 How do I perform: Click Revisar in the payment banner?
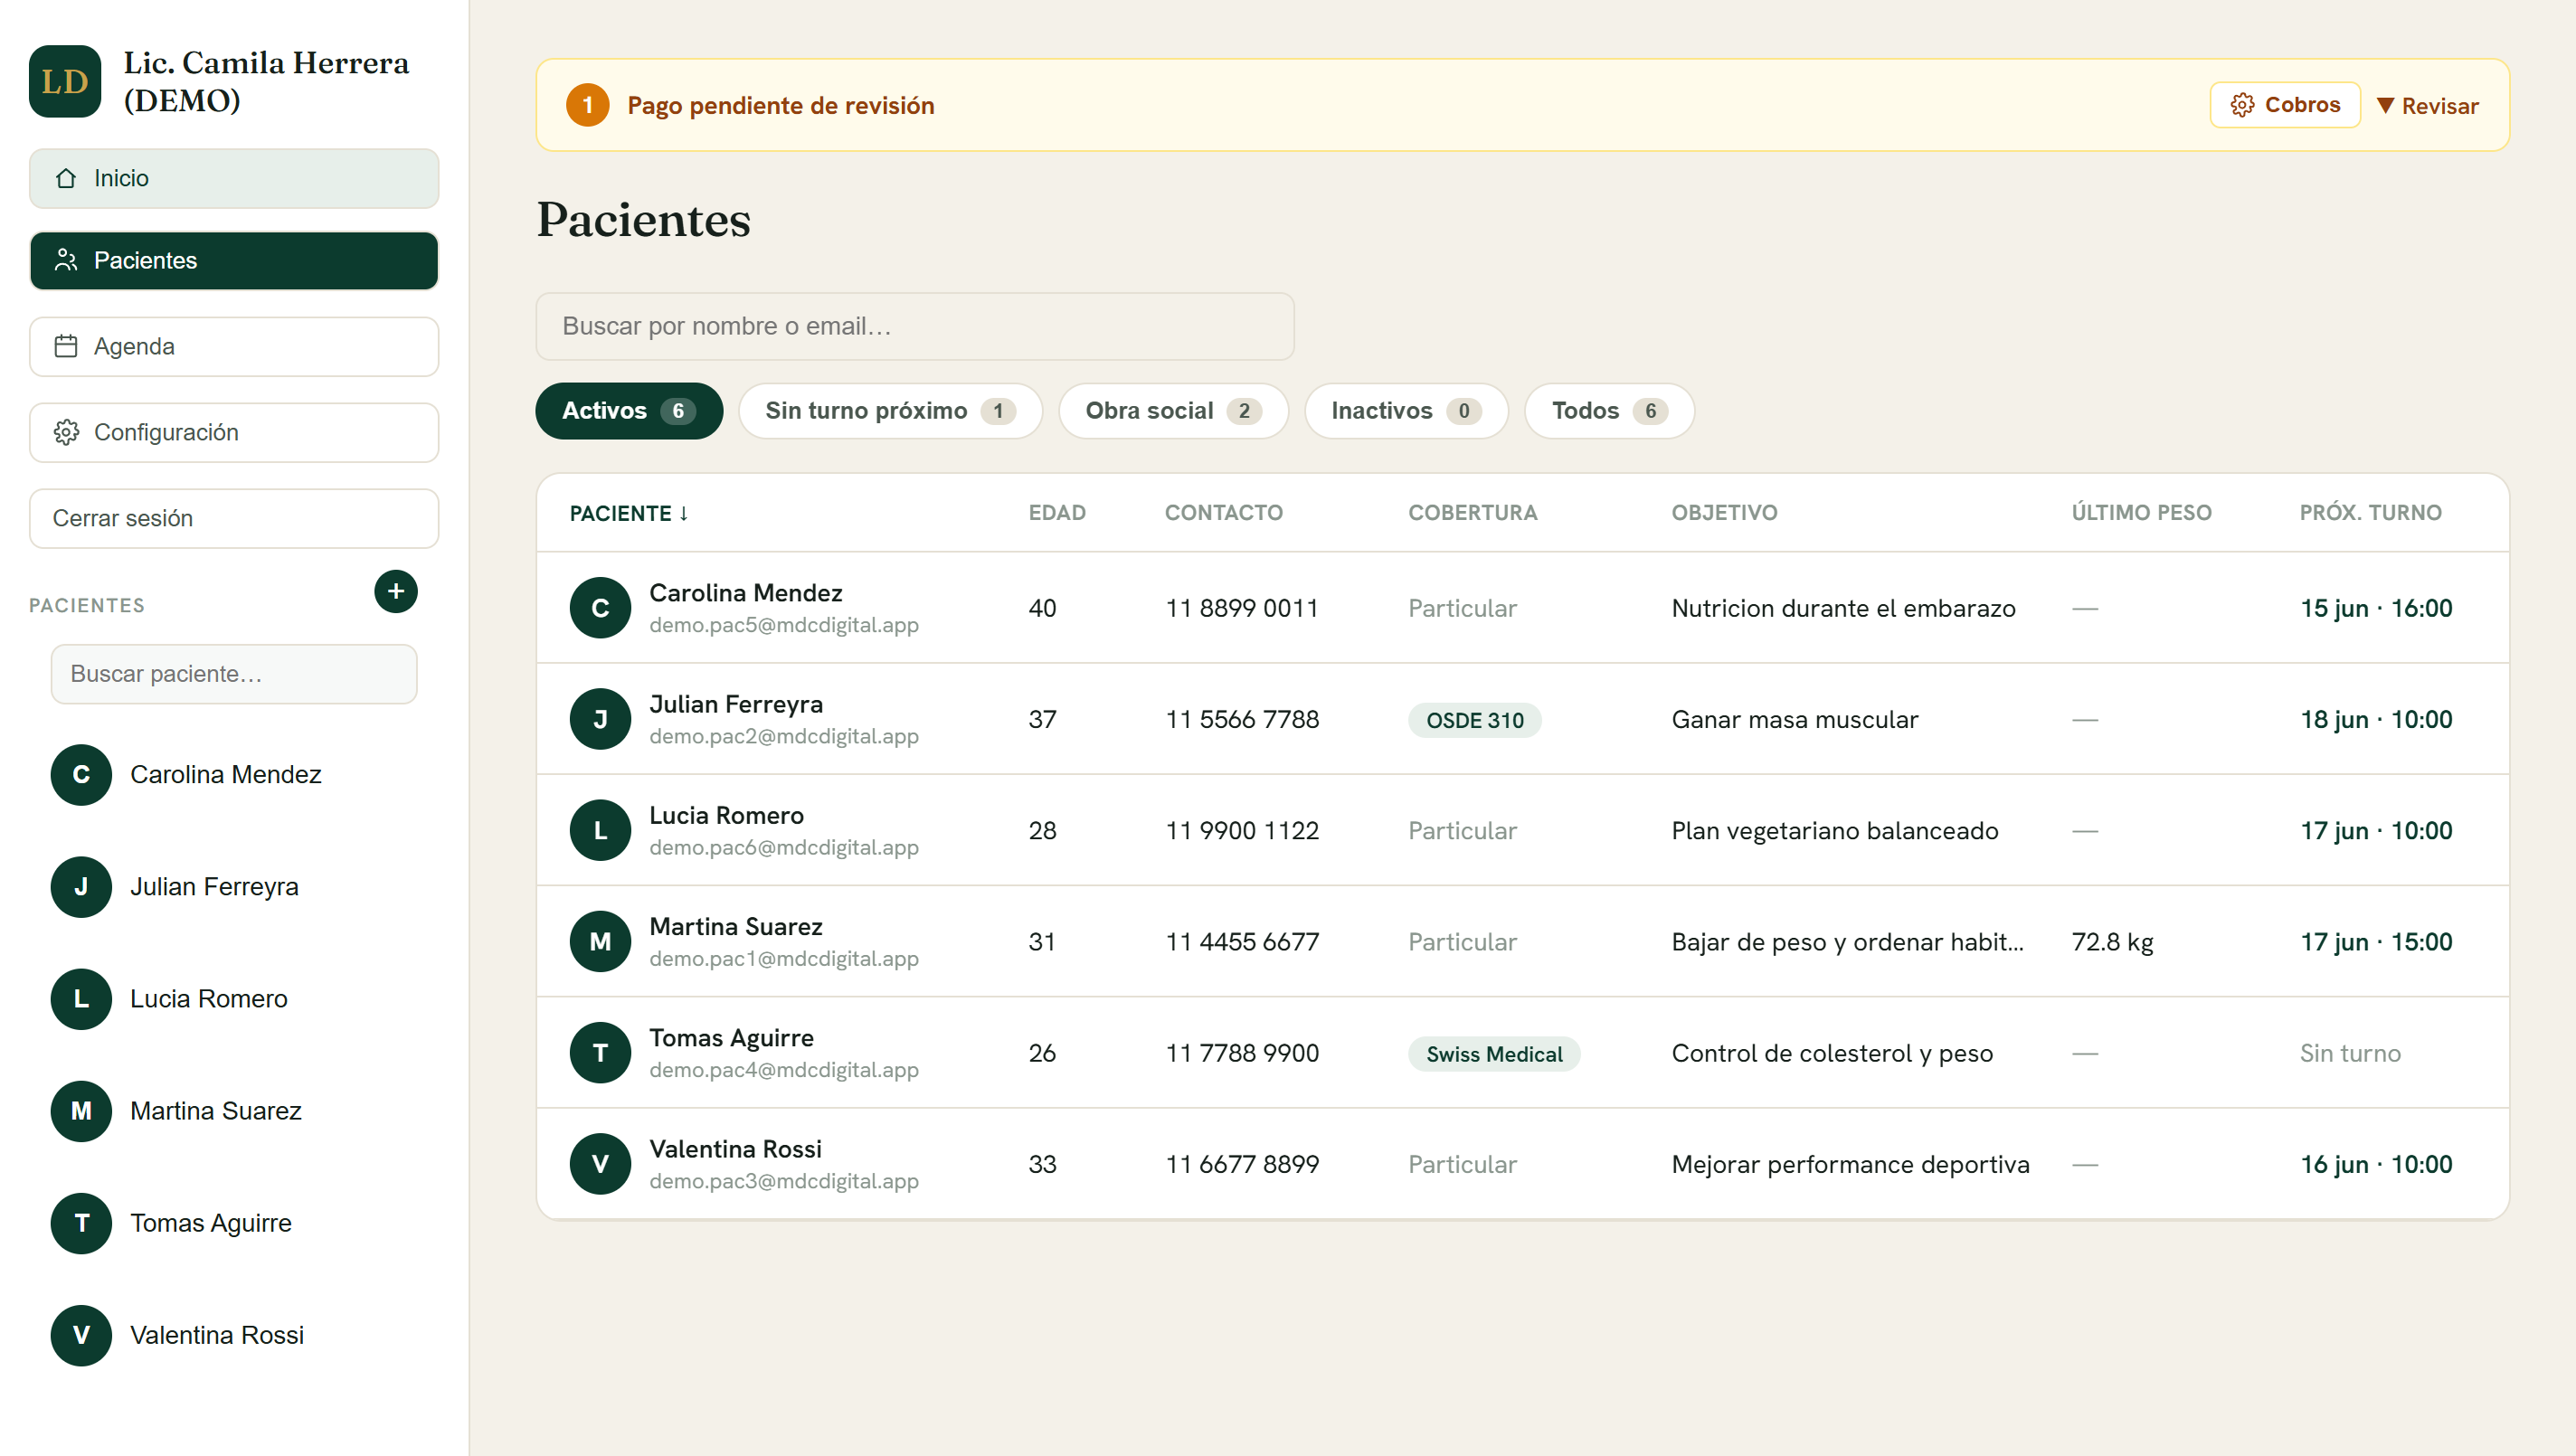click(2428, 105)
